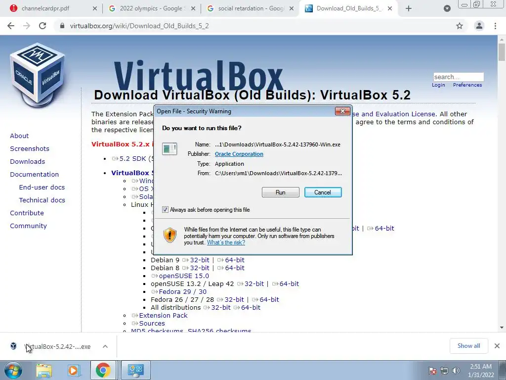Click Show all downloads button
The image size is (506, 380).
468,346
